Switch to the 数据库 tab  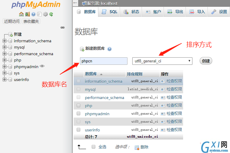(86, 12)
